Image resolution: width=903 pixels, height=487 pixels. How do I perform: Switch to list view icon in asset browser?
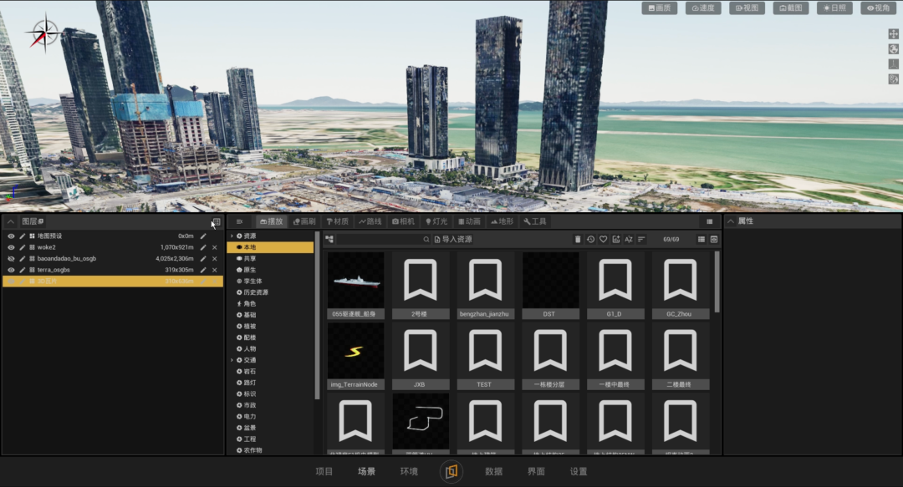coord(701,240)
